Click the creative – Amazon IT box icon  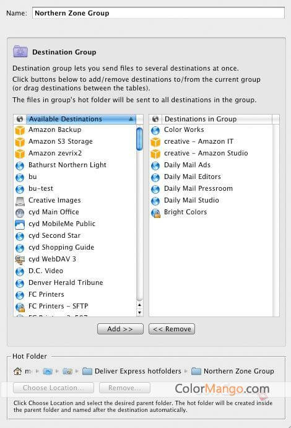155,142
